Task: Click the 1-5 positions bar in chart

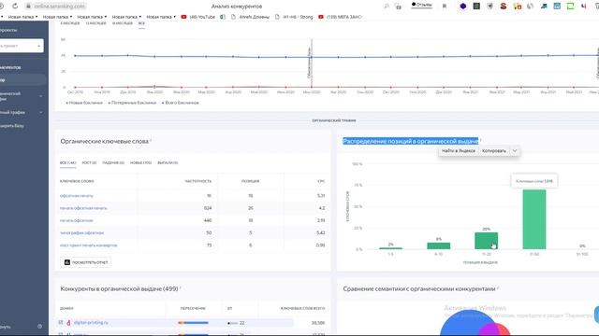Action: (390, 248)
